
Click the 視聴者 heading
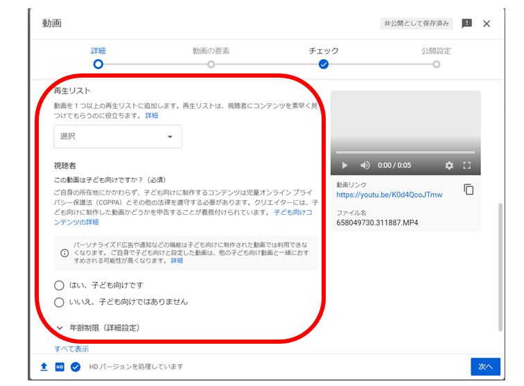(x=65, y=166)
